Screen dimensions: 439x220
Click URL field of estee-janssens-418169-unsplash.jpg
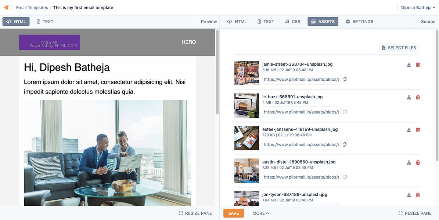[x=301, y=144]
